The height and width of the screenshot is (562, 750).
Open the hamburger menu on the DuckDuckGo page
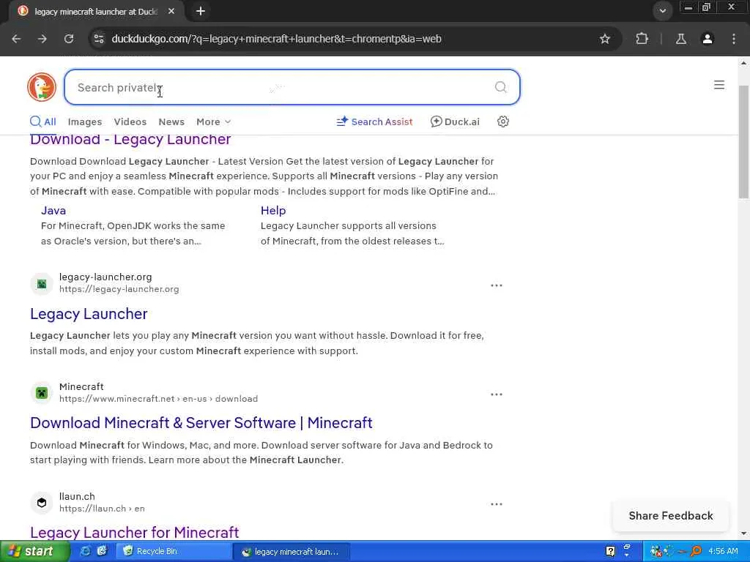coord(719,85)
